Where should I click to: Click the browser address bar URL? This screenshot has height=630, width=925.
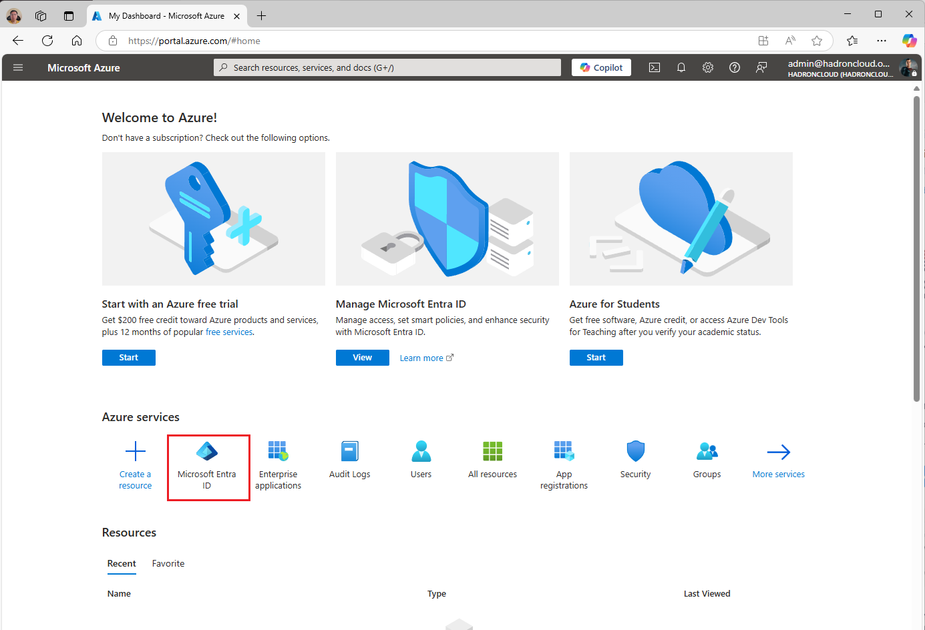pos(194,41)
